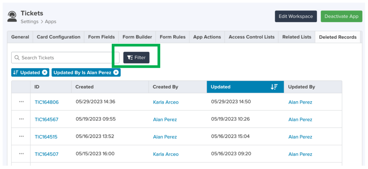Sort by the Created column header
Screen dimensions: 368x169
(110, 87)
